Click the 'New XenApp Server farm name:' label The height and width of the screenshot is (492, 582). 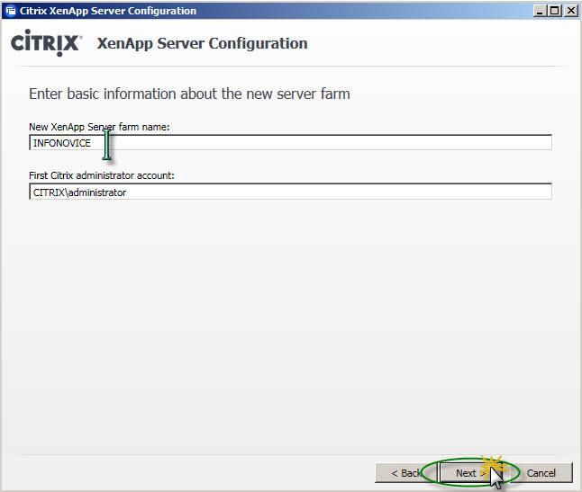[99, 127]
